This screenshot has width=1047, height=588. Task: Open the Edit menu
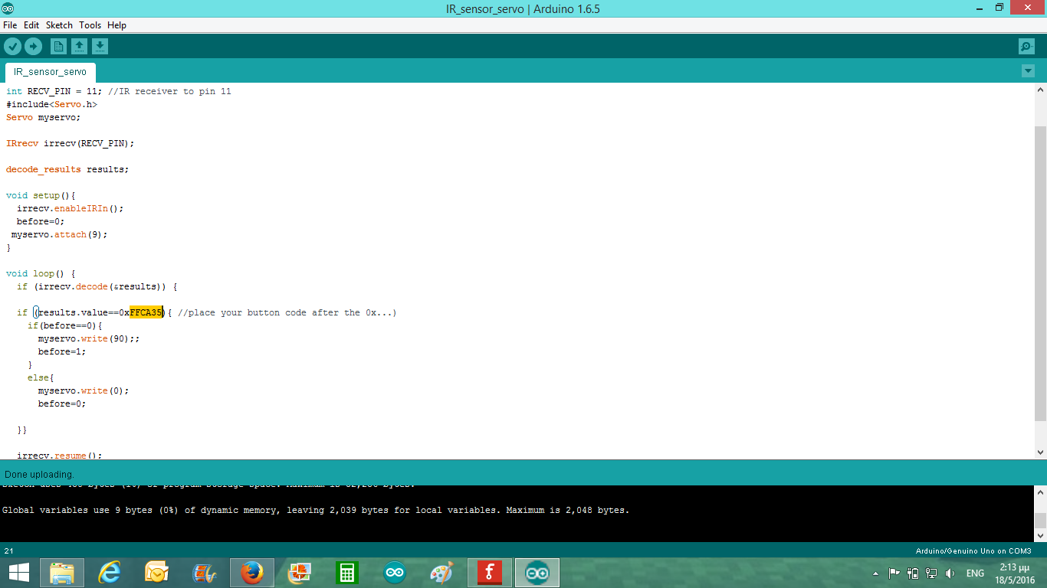point(31,25)
